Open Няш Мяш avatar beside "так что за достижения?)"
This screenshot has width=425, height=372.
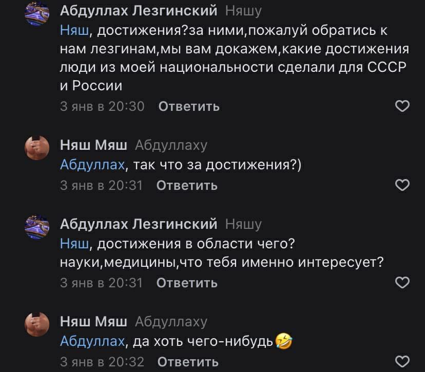37,149
